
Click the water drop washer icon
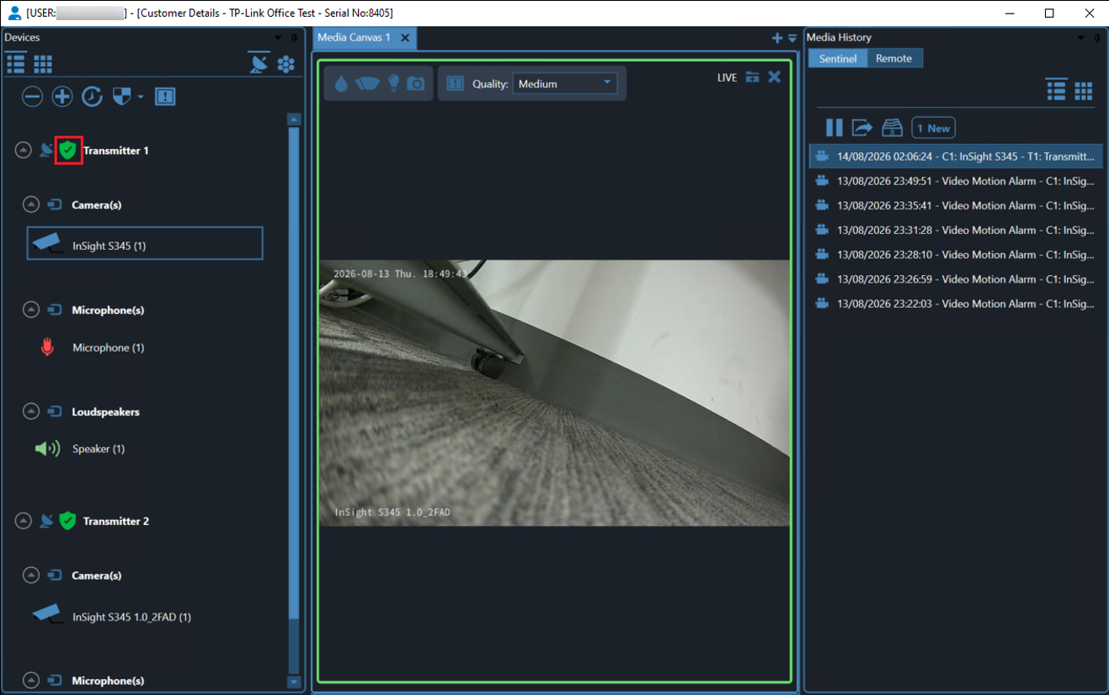tap(341, 83)
